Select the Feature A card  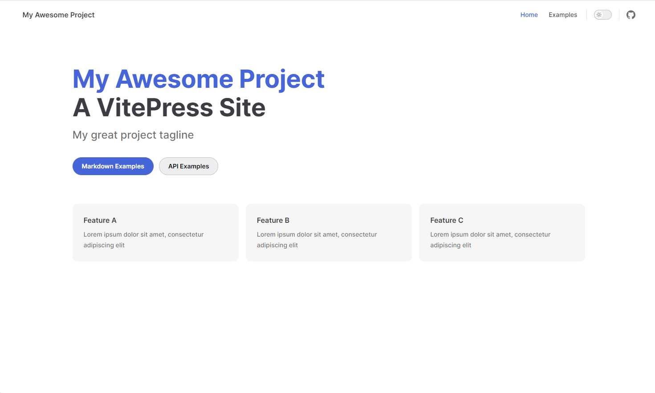click(x=155, y=233)
